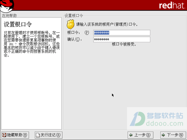Open the 发行注记(R) release notes button
The image size is (187, 140).
click(x=49, y=135)
